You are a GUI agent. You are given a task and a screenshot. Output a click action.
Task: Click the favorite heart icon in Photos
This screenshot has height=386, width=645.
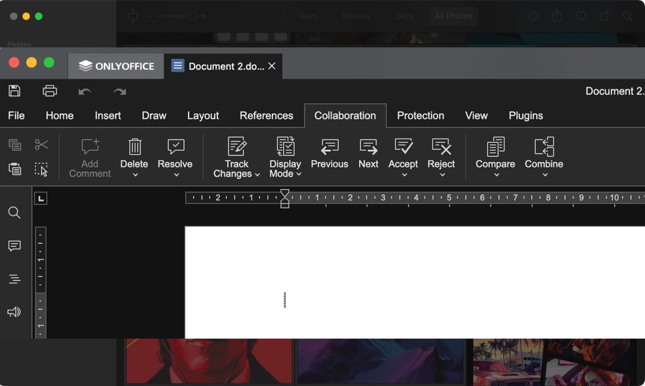click(581, 16)
